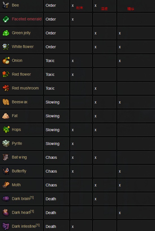
Task: Click the Bat wing icon
Action: pos(6,157)
